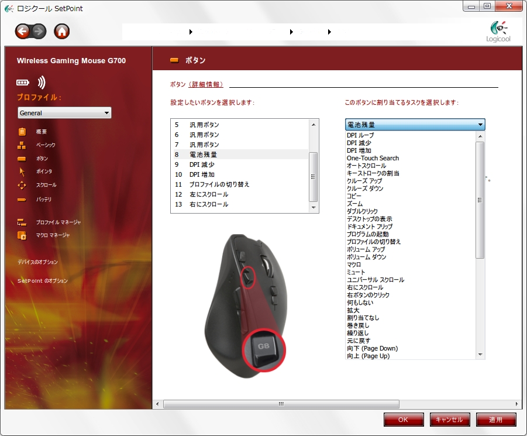The image size is (527, 436).
Task: Check the battery status icon under device name
Action: tap(23, 83)
